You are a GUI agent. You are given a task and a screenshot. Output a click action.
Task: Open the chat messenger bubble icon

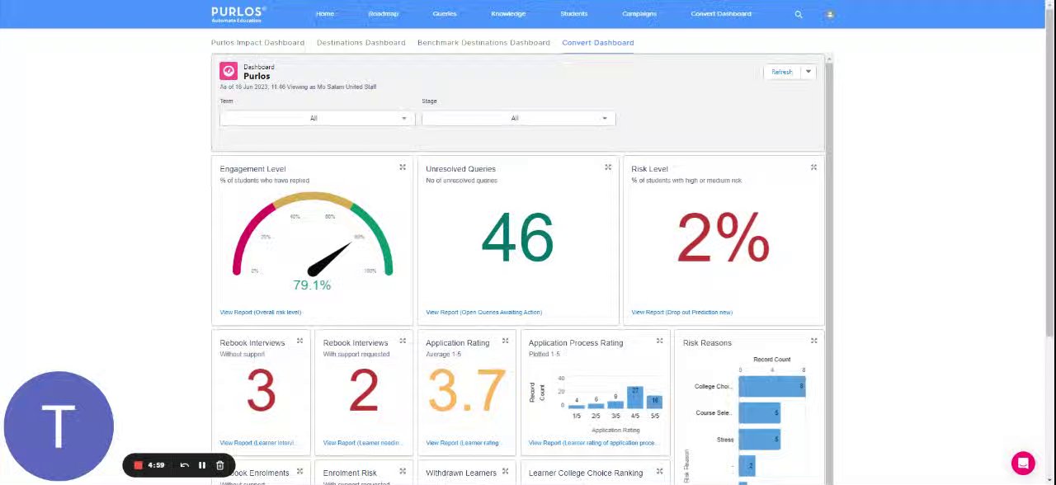[1023, 463]
